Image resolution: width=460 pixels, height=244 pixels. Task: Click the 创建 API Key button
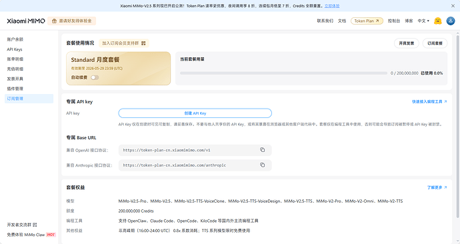point(195,113)
